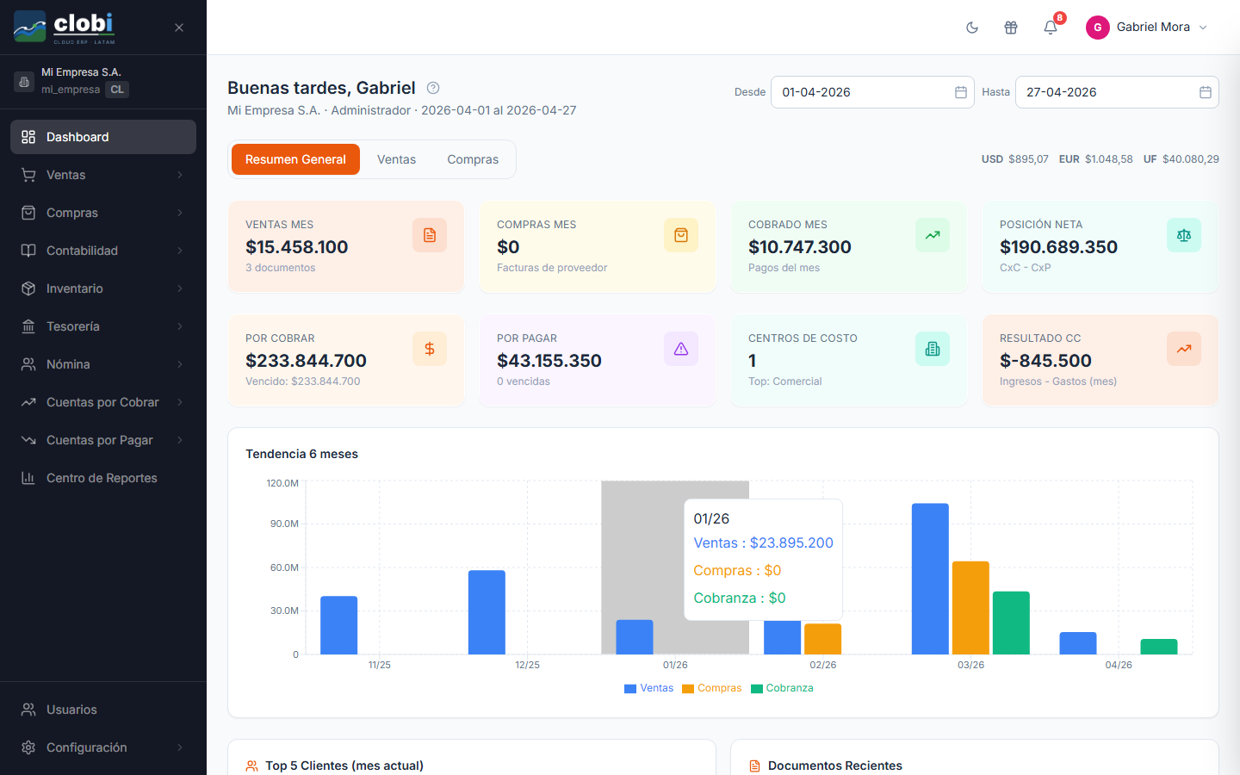
Task: Open notifications bell icon
Action: pos(1051,28)
